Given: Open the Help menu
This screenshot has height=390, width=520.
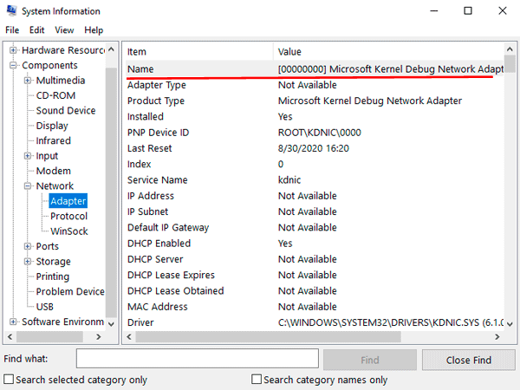Looking at the screenshot, I should point(93,30).
